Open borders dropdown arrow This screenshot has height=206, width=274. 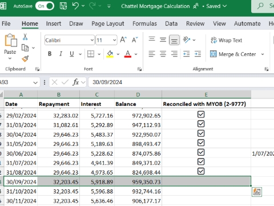99,54
